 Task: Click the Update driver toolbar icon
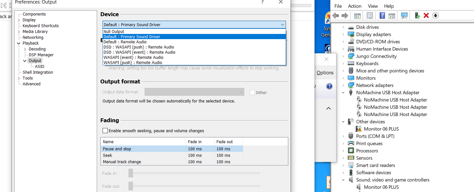417,16
